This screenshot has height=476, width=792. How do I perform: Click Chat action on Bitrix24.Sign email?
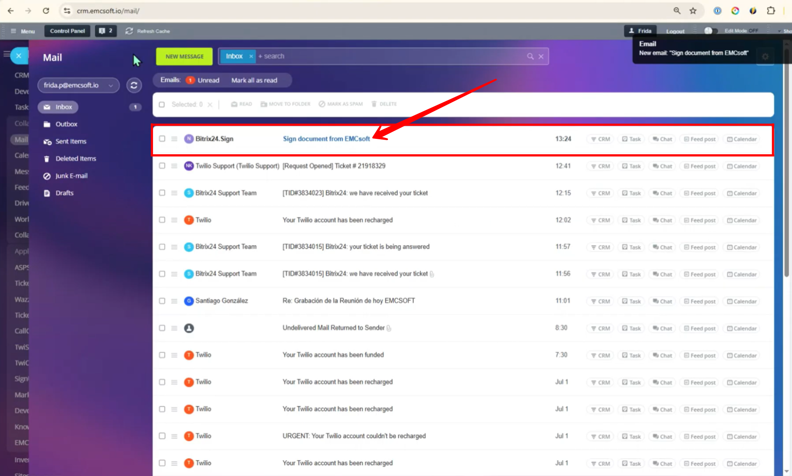click(662, 139)
